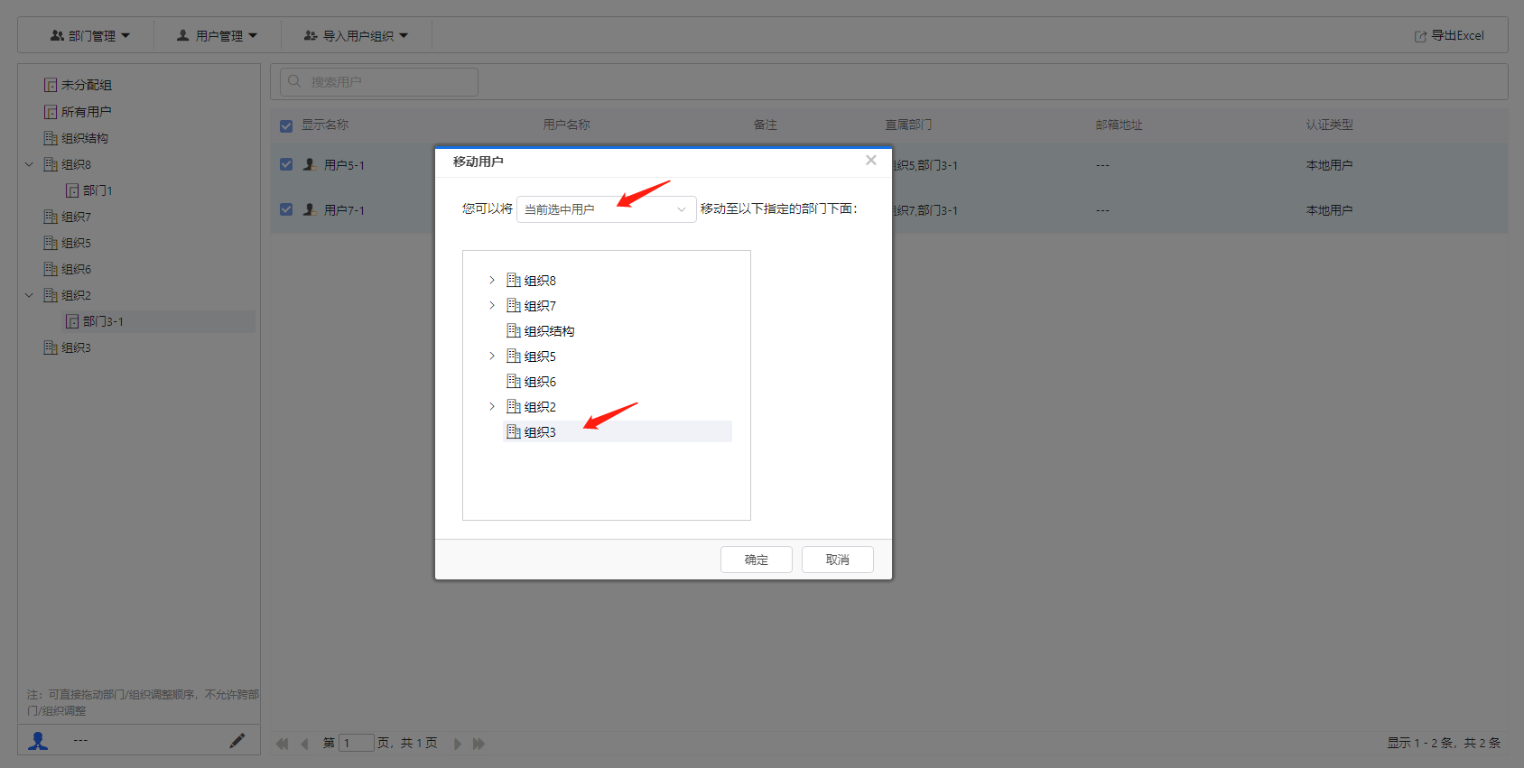Screen dimensions: 1524x768
Task: Select 组织结构 in the left sidebar tree
Action: coord(85,138)
